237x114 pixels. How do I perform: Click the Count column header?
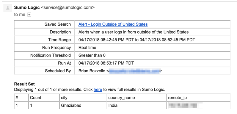35,98
